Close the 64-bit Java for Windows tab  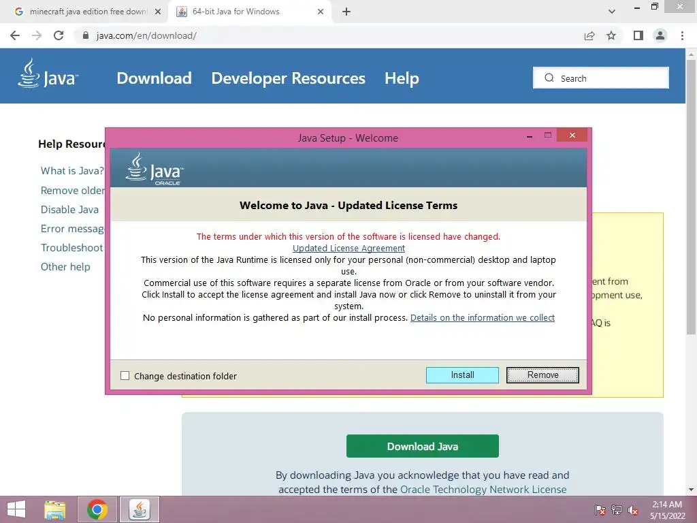[x=321, y=12]
